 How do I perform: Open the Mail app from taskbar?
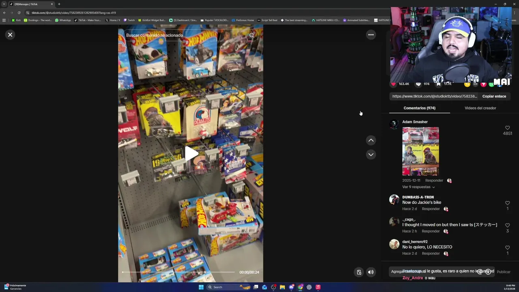tap(264, 287)
